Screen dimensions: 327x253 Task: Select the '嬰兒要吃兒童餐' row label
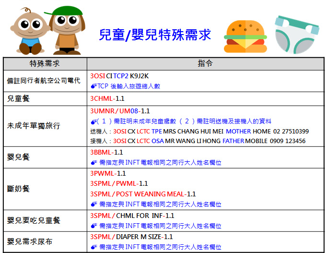[34, 221]
